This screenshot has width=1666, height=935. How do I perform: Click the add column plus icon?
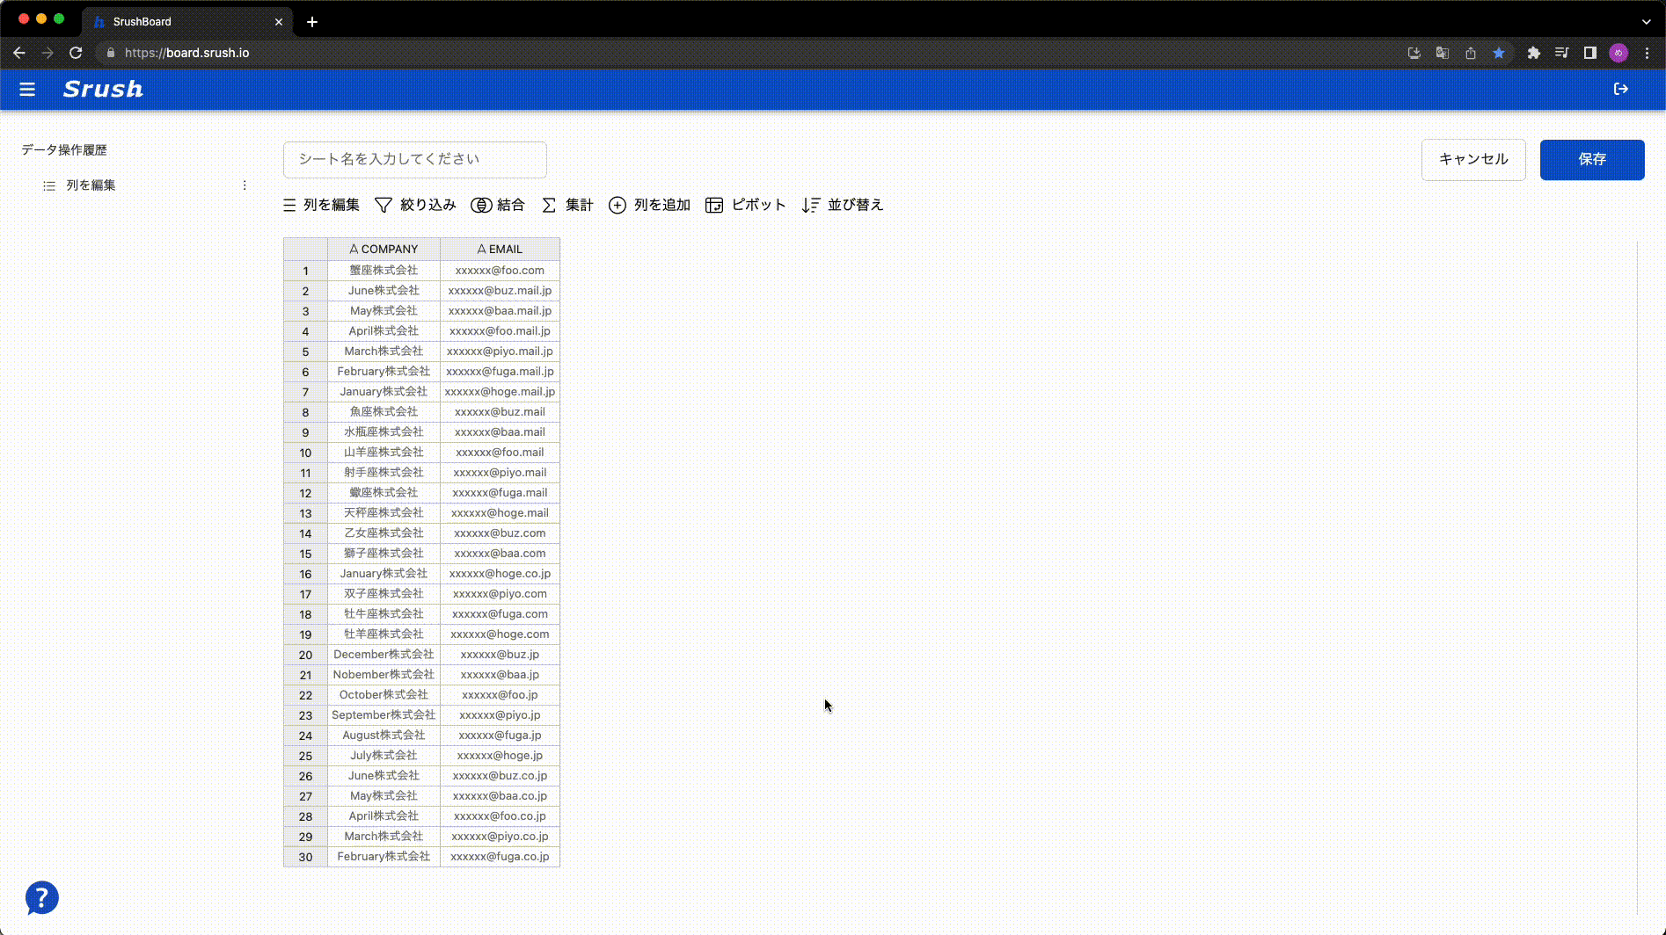[x=617, y=205]
